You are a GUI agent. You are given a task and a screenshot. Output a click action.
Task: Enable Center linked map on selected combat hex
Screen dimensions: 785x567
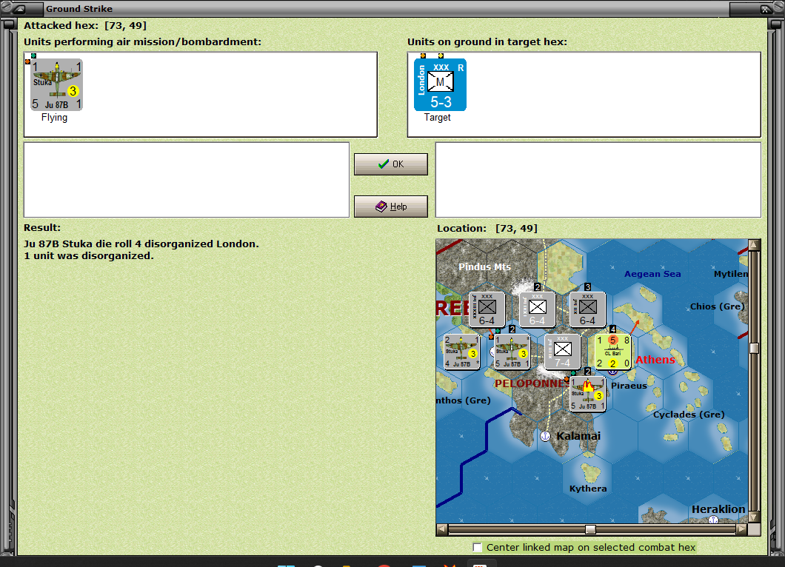click(x=478, y=547)
